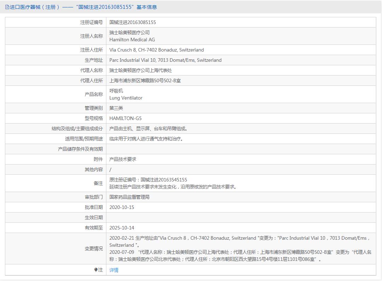The height and width of the screenshot is (281, 382).
Task: Select the product name 呼吸机
Action: [116, 91]
